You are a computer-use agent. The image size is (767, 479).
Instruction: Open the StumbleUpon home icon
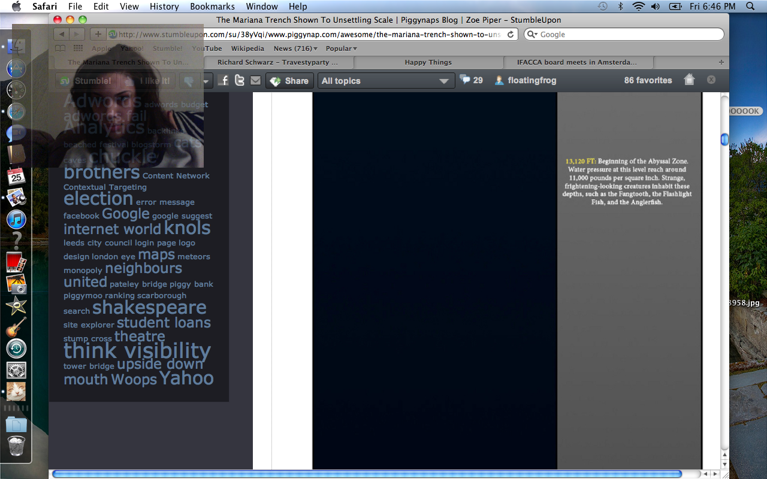(x=689, y=80)
